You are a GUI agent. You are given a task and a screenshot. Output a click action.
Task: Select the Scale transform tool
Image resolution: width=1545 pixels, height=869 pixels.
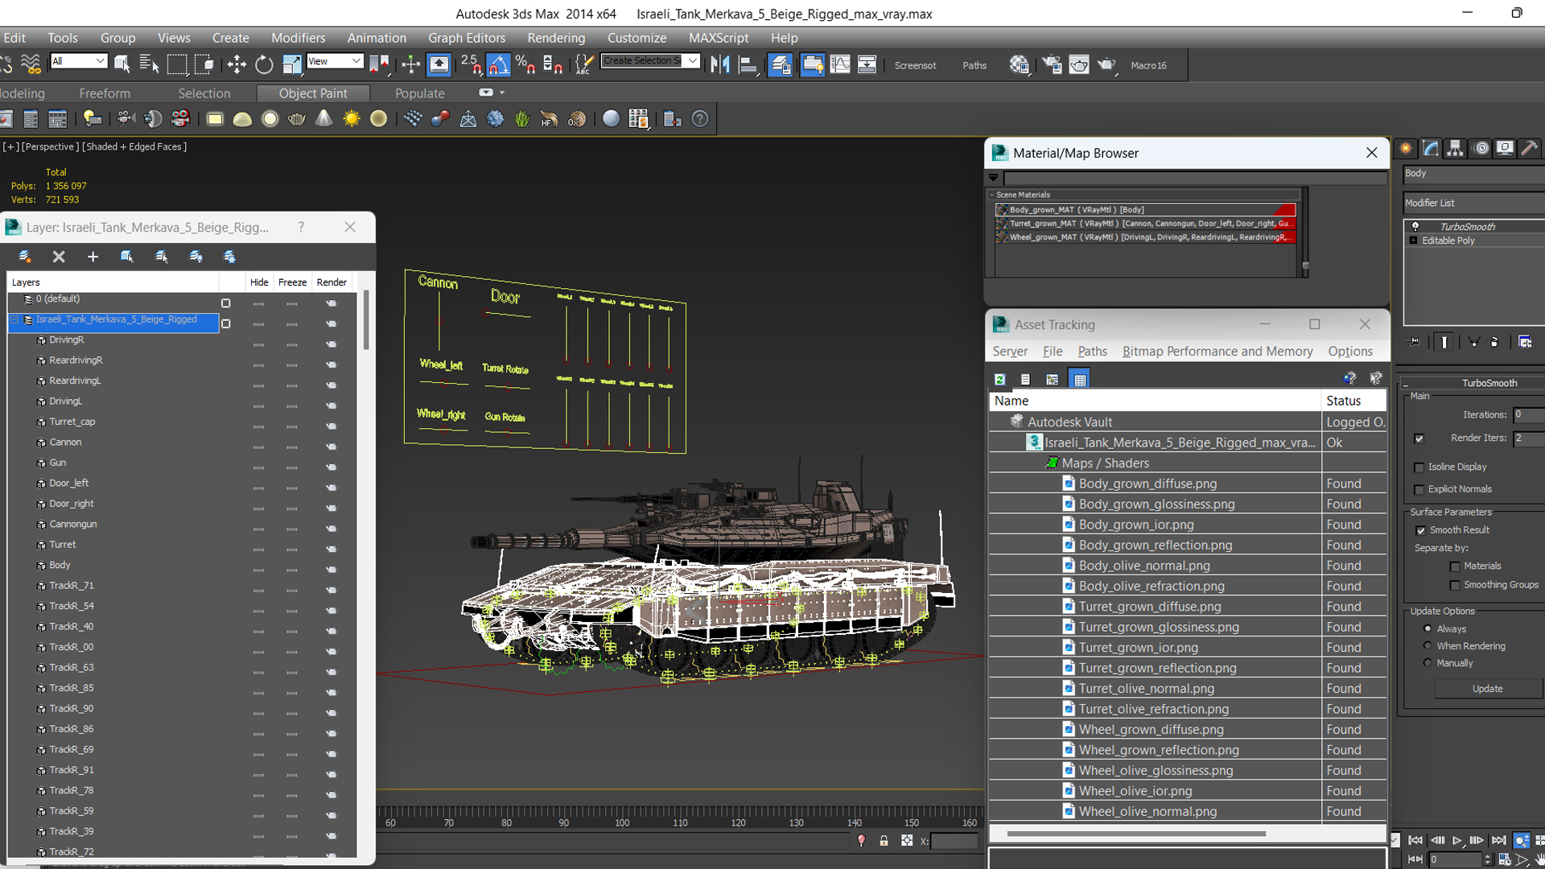click(291, 65)
